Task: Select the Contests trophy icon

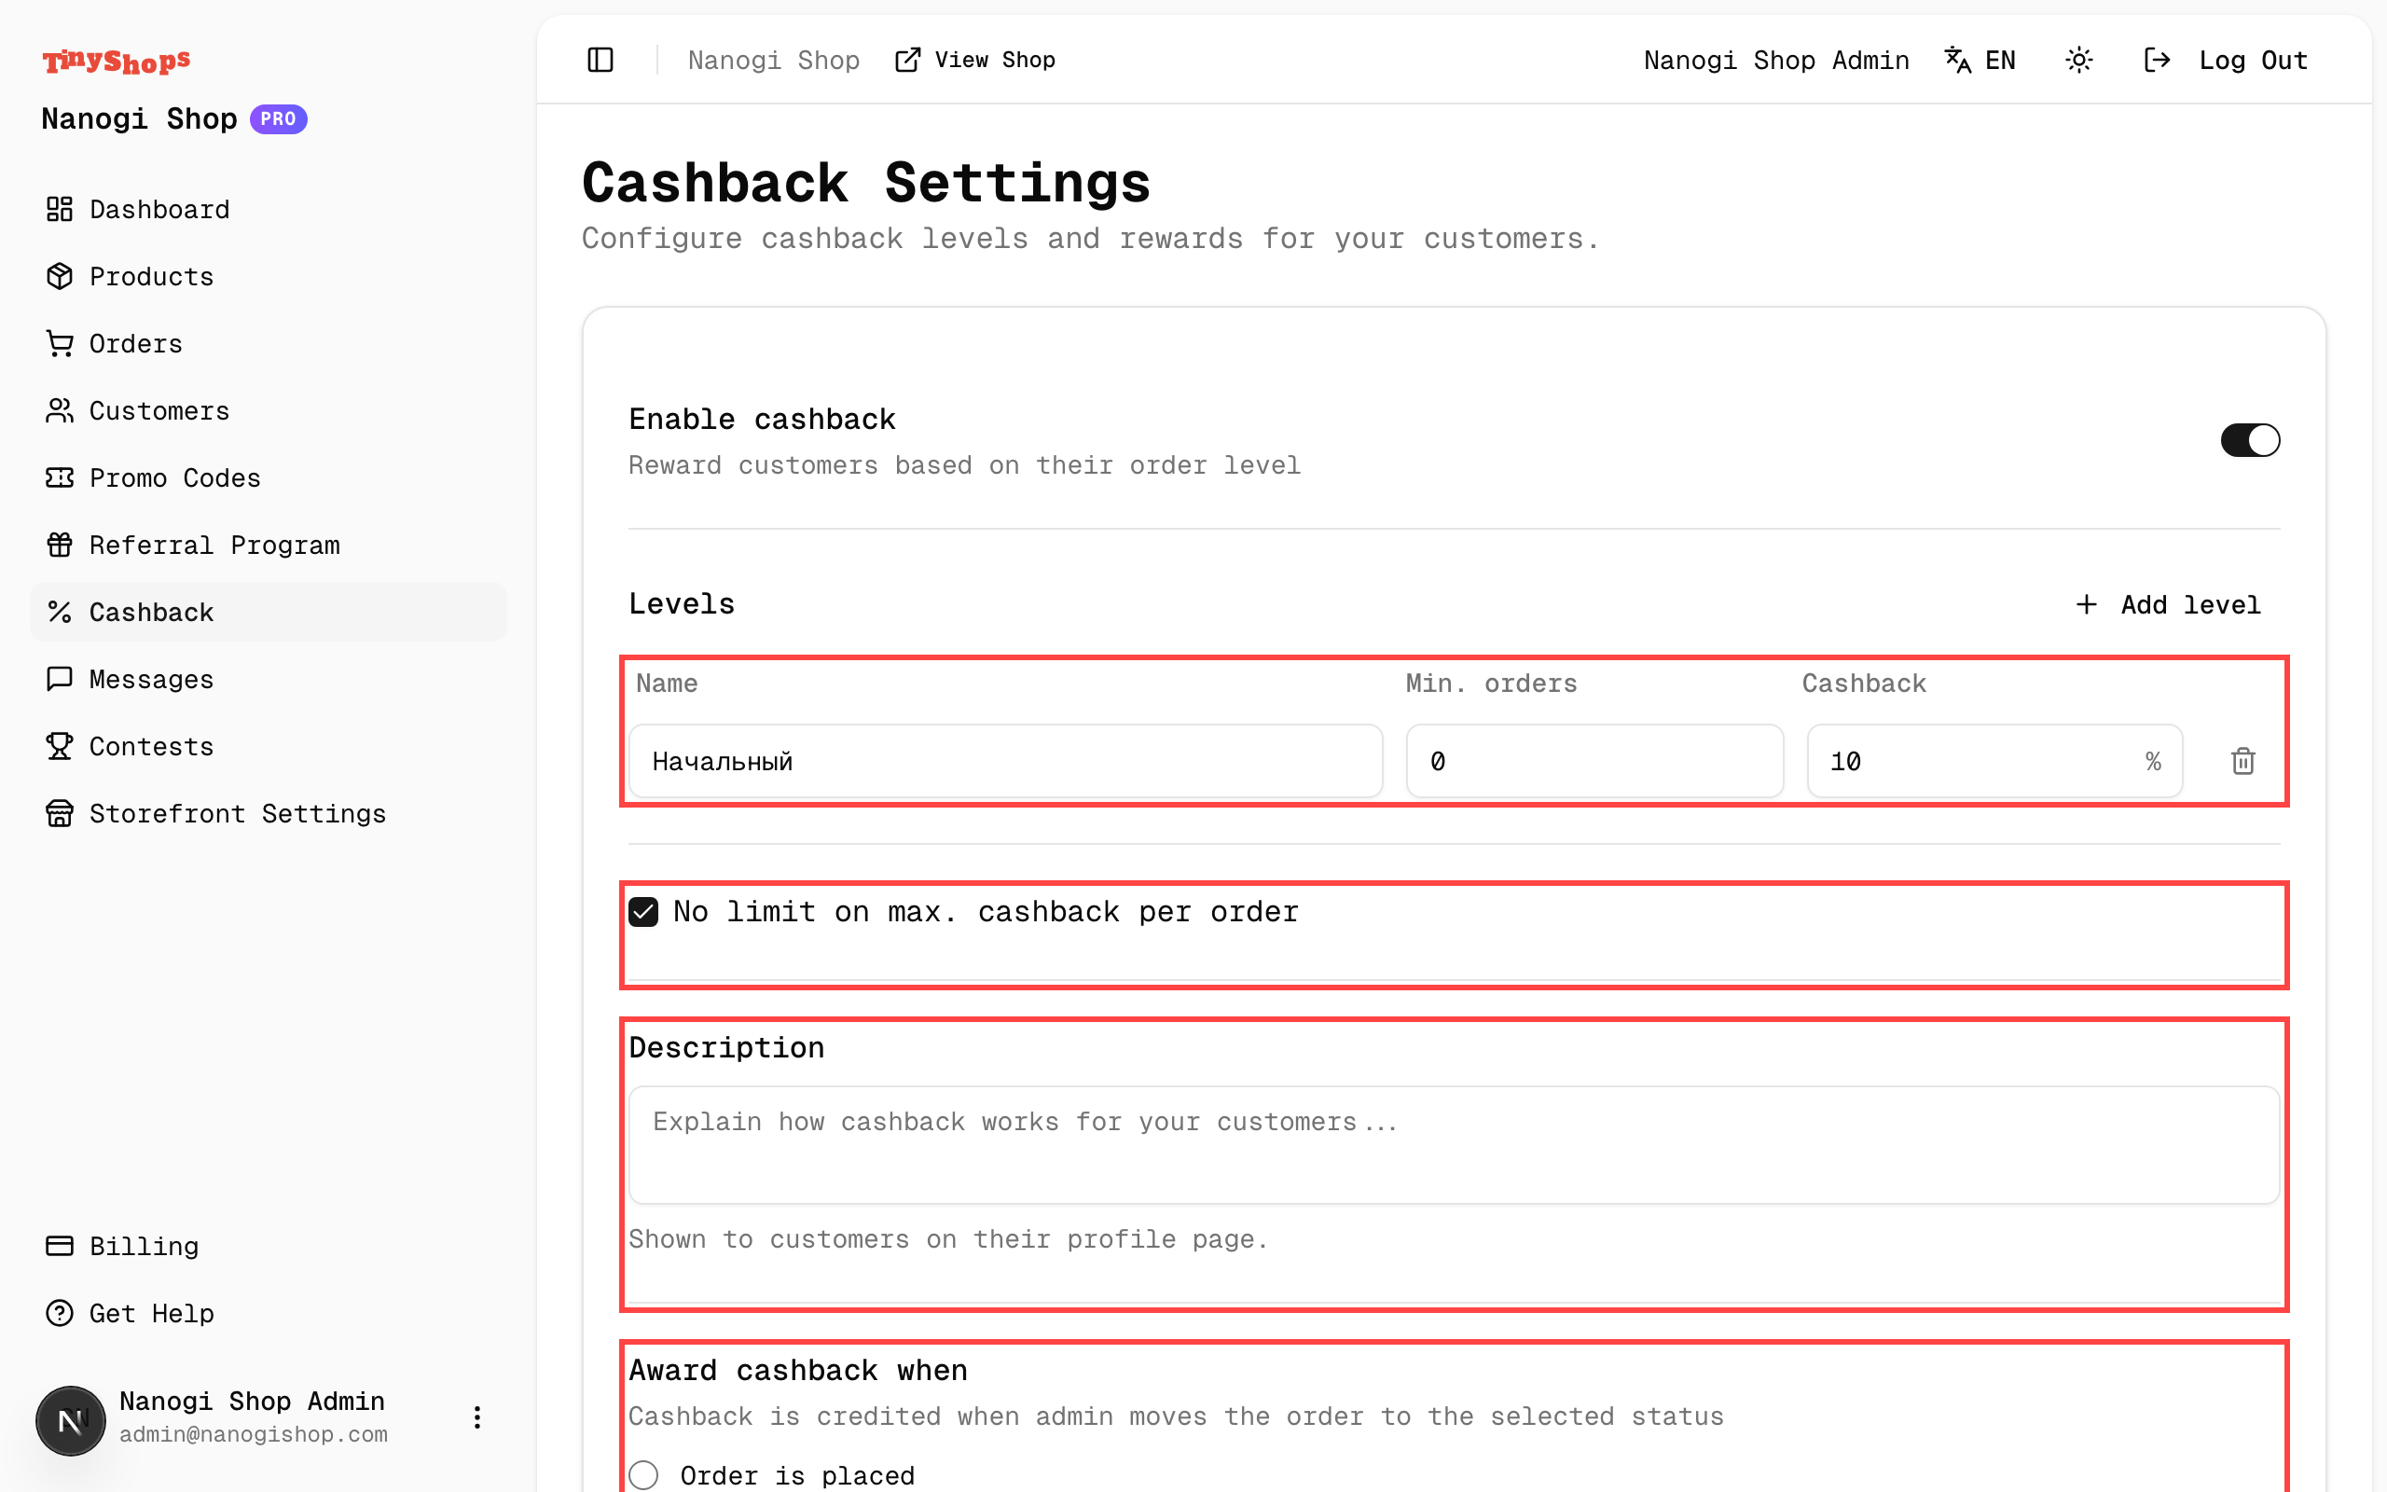Action: point(59,746)
